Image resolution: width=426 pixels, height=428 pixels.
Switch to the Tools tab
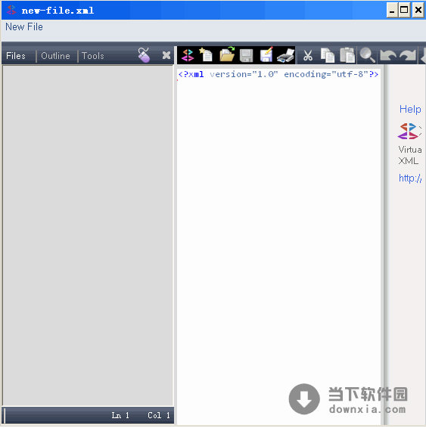pos(93,56)
